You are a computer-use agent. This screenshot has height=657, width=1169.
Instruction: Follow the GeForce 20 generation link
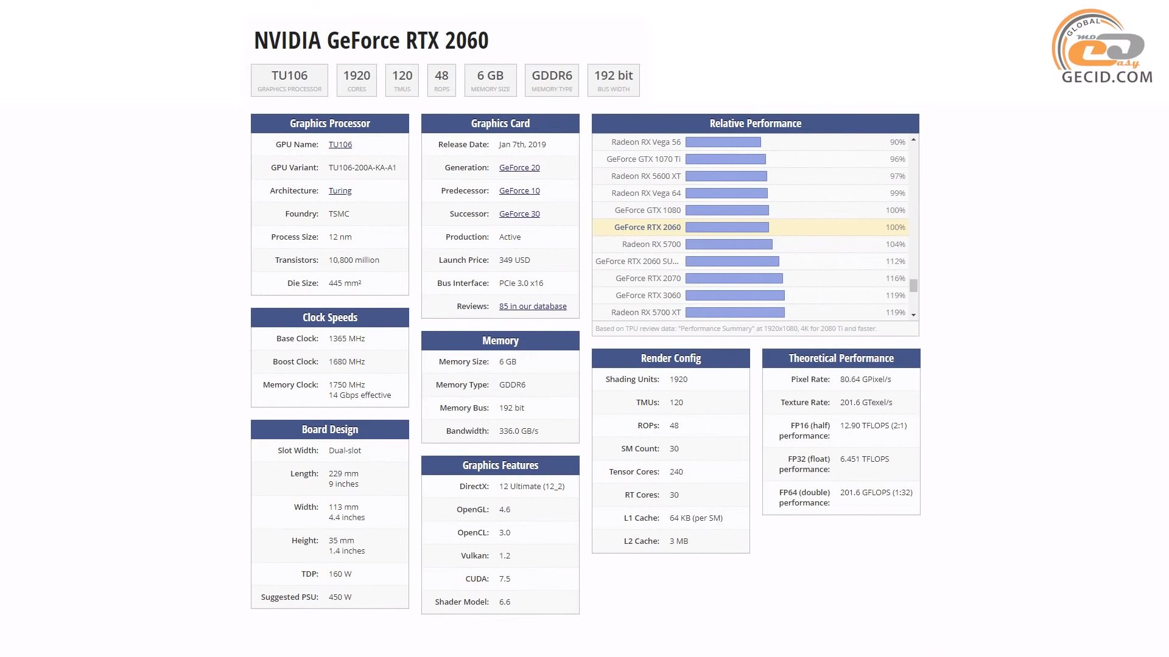519,167
